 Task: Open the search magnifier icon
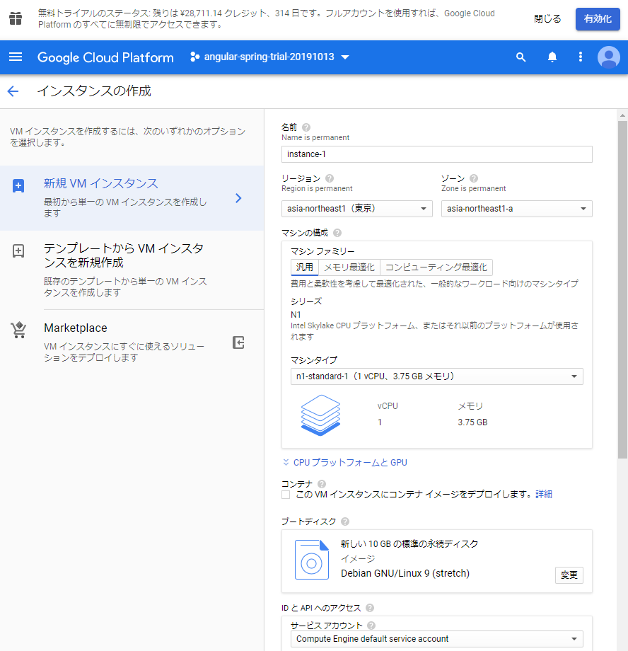[x=521, y=57]
